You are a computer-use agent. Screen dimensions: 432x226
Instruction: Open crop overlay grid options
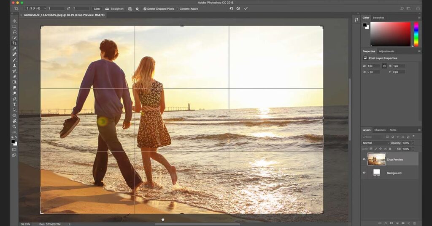[x=130, y=8]
